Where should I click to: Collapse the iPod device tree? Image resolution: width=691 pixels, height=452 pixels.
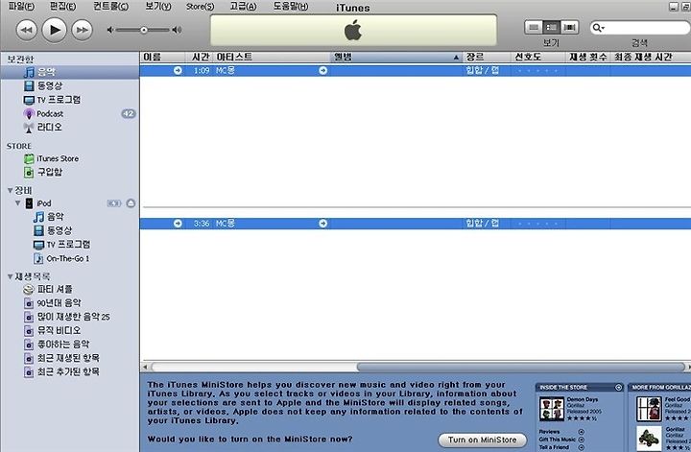[18, 203]
